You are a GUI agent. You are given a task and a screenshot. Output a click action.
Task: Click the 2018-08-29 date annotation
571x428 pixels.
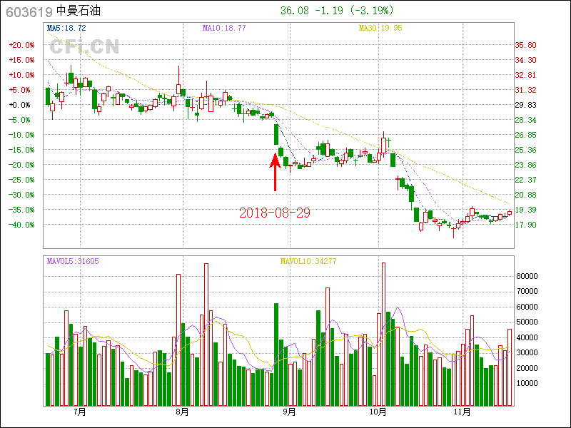point(275,213)
